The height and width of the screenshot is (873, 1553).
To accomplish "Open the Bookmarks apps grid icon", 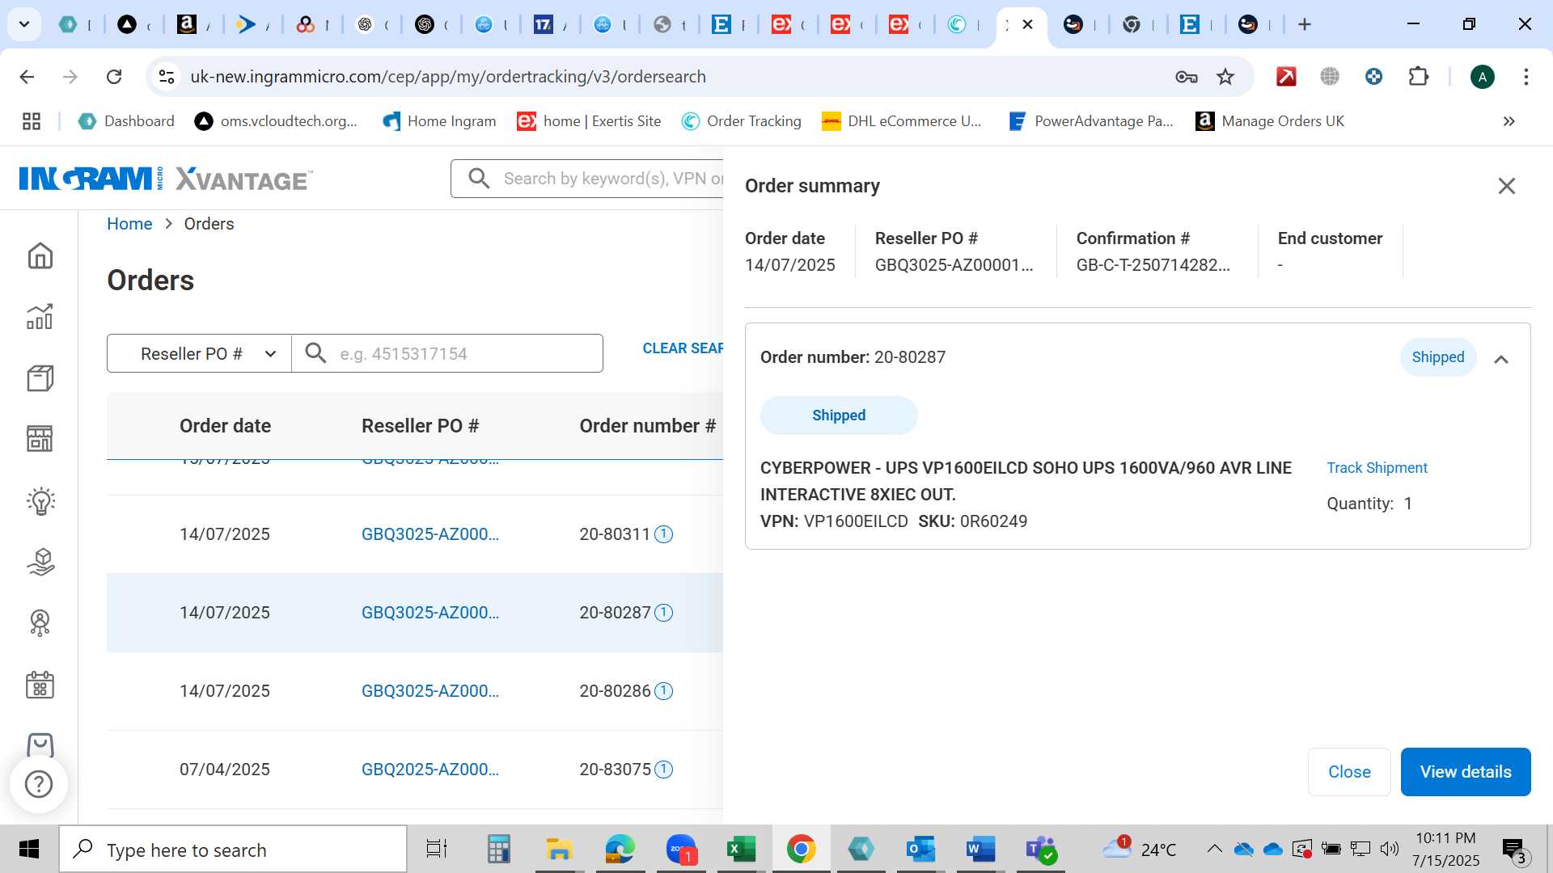I will click(31, 121).
